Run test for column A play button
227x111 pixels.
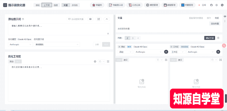(166, 52)
